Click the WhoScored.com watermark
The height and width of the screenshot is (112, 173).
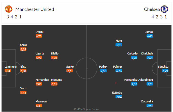(x=86, y=109)
